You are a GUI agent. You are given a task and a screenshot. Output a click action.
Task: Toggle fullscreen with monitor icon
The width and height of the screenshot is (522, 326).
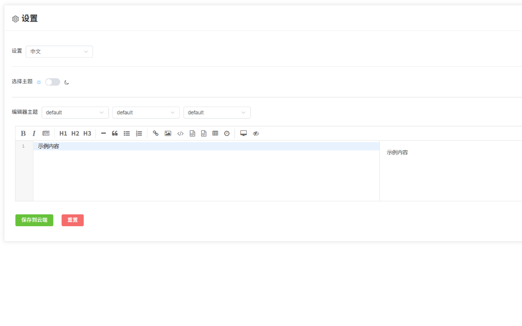[243, 133]
